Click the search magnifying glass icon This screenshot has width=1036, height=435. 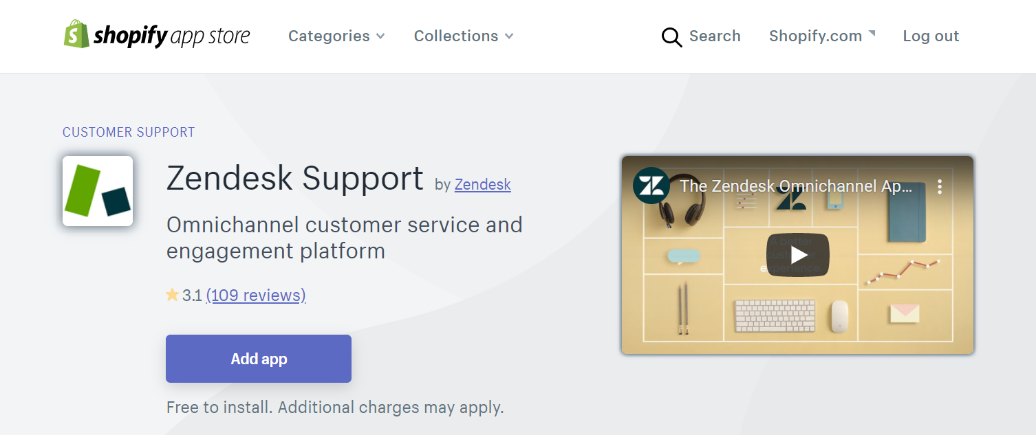[671, 37]
